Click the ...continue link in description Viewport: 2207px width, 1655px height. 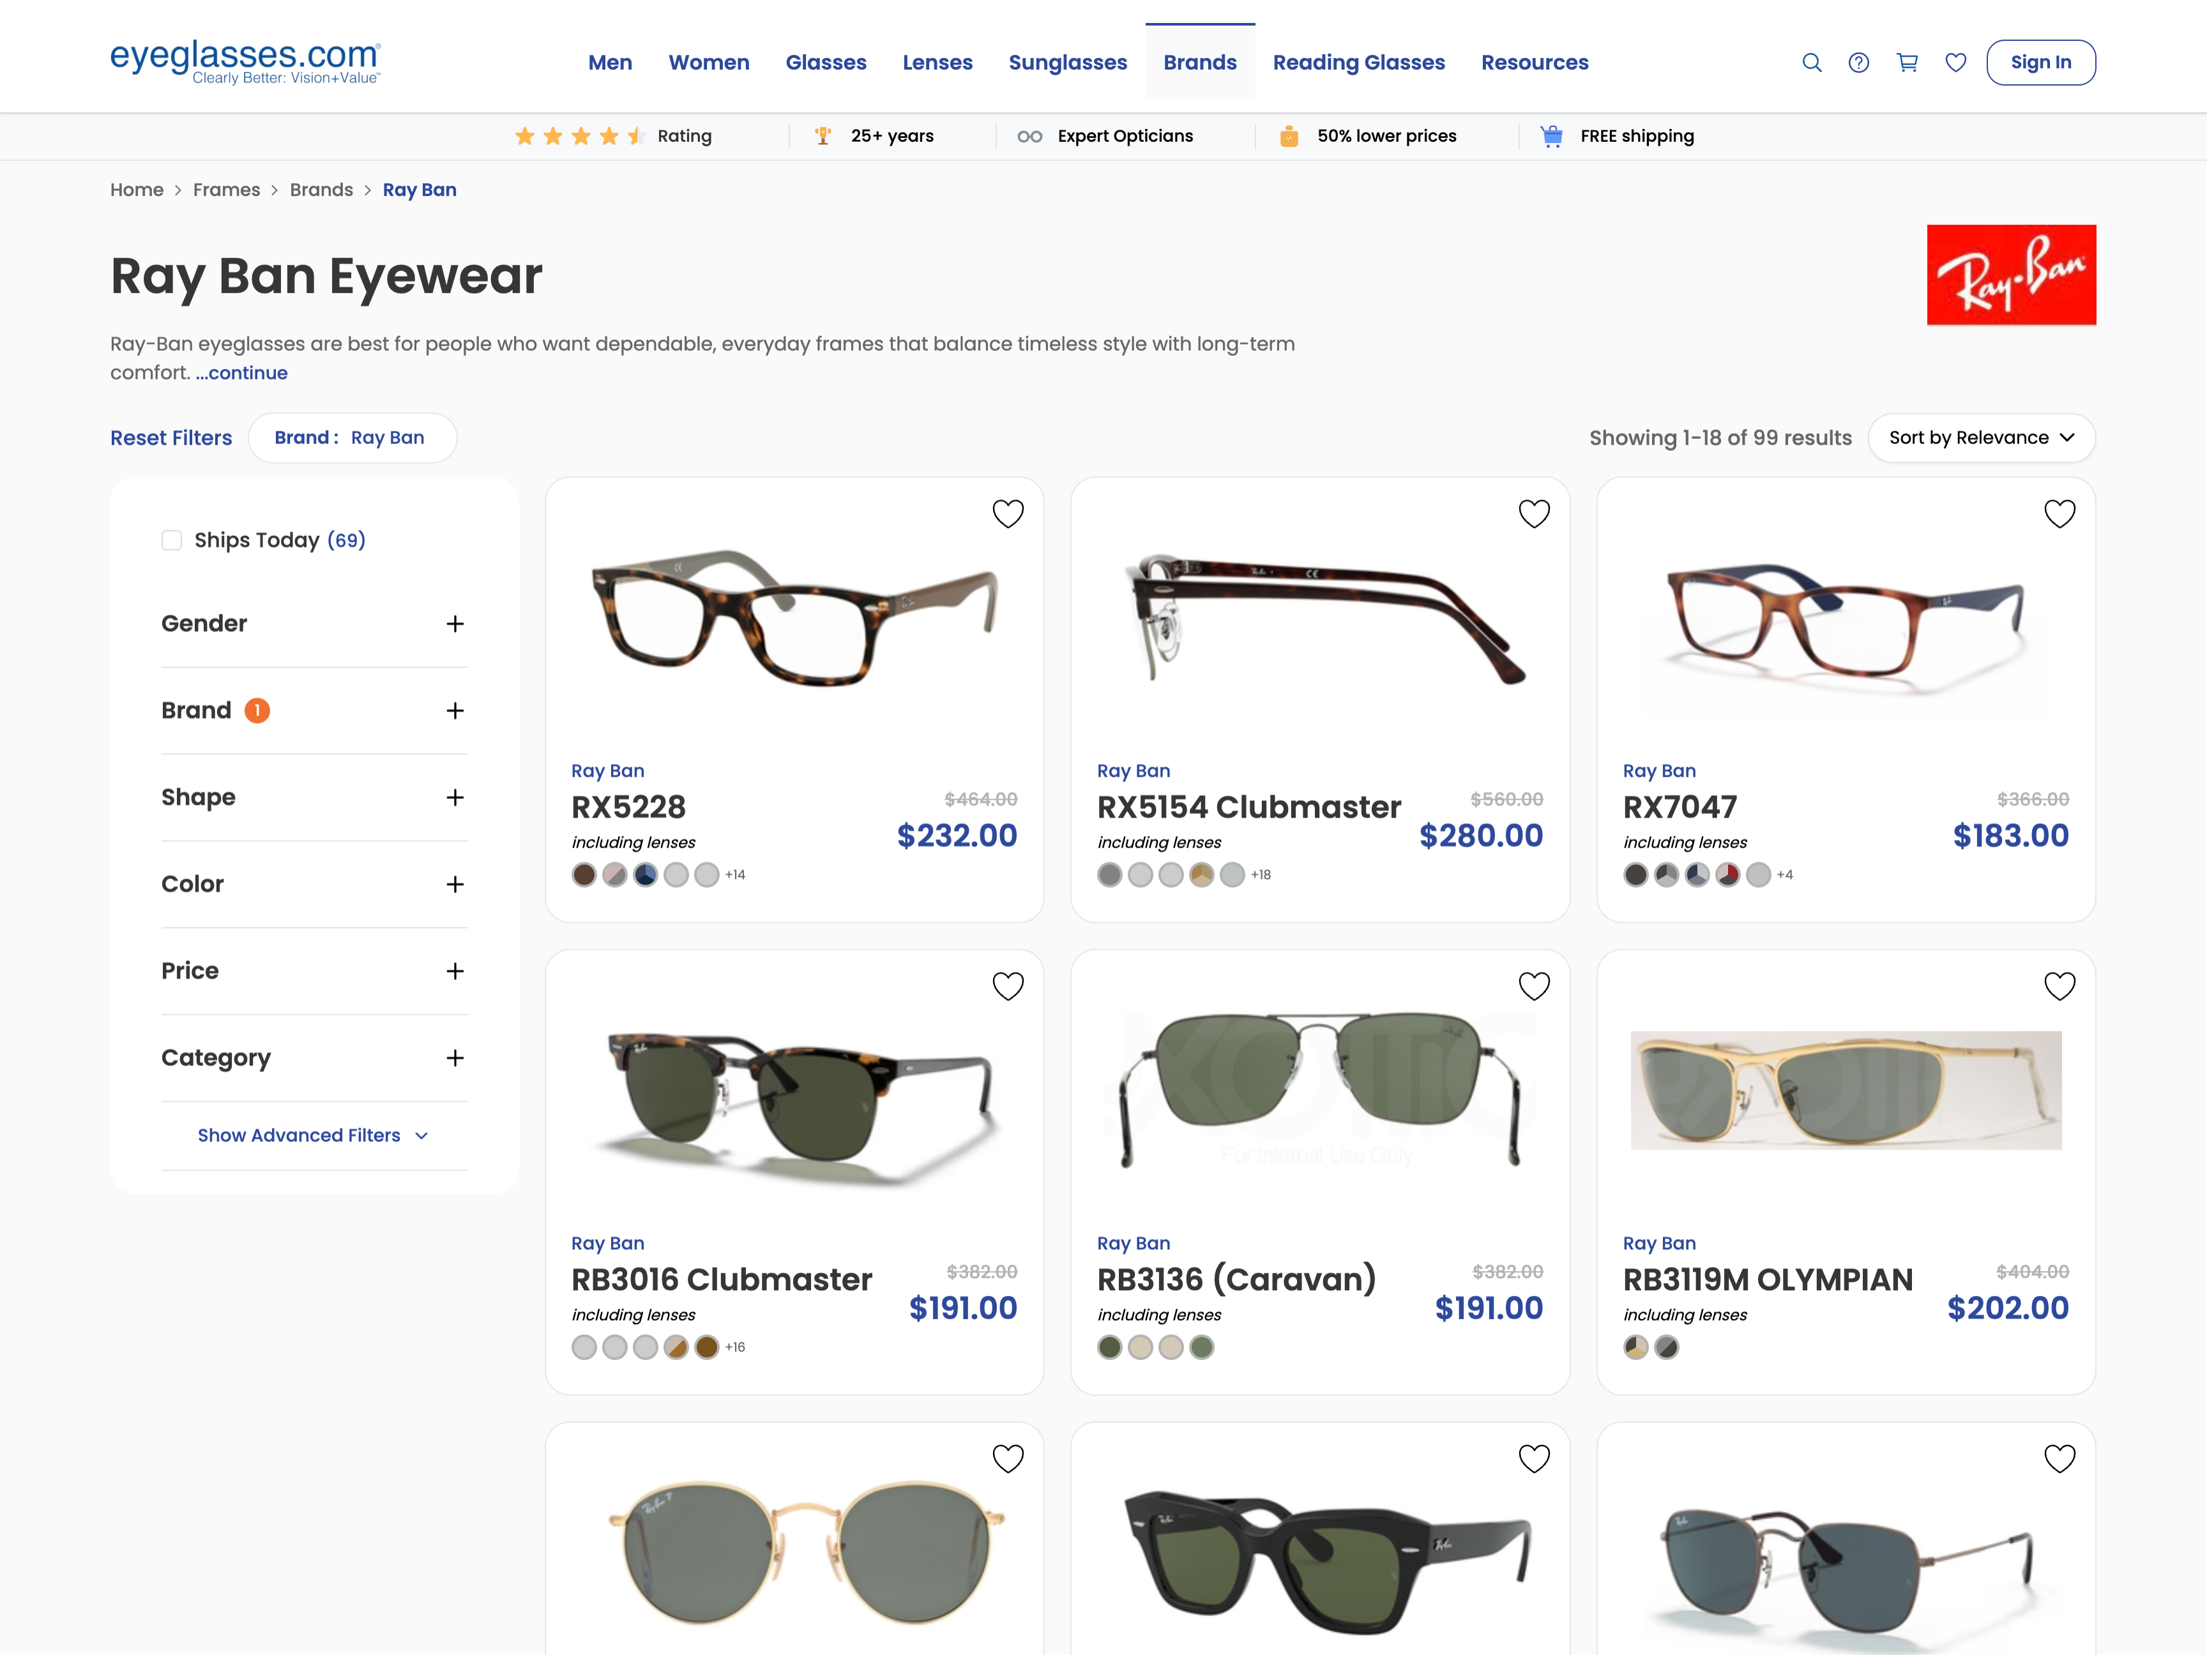coord(241,373)
